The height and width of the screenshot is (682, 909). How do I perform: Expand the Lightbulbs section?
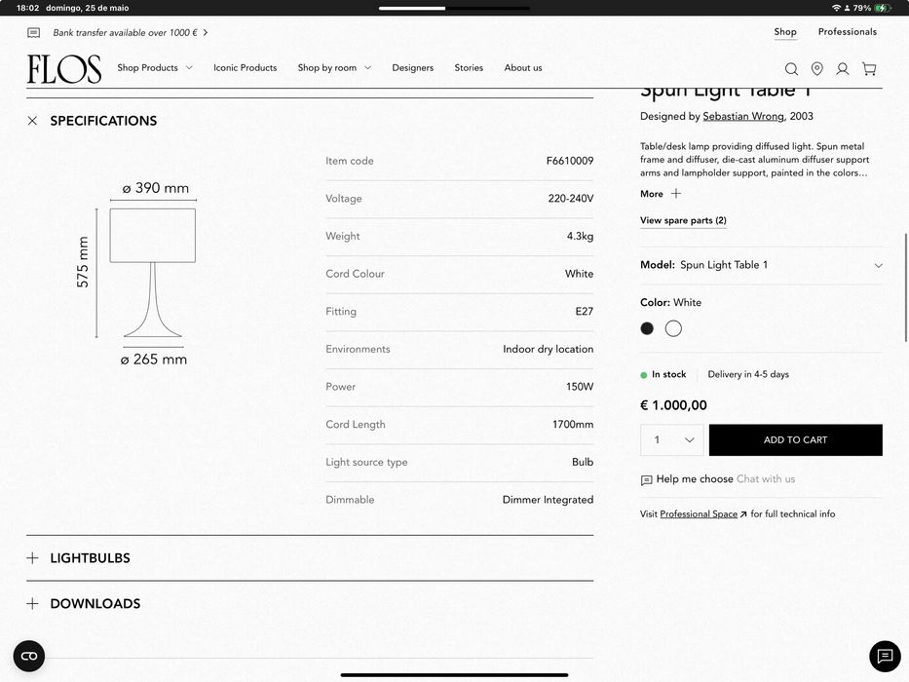[x=33, y=558]
